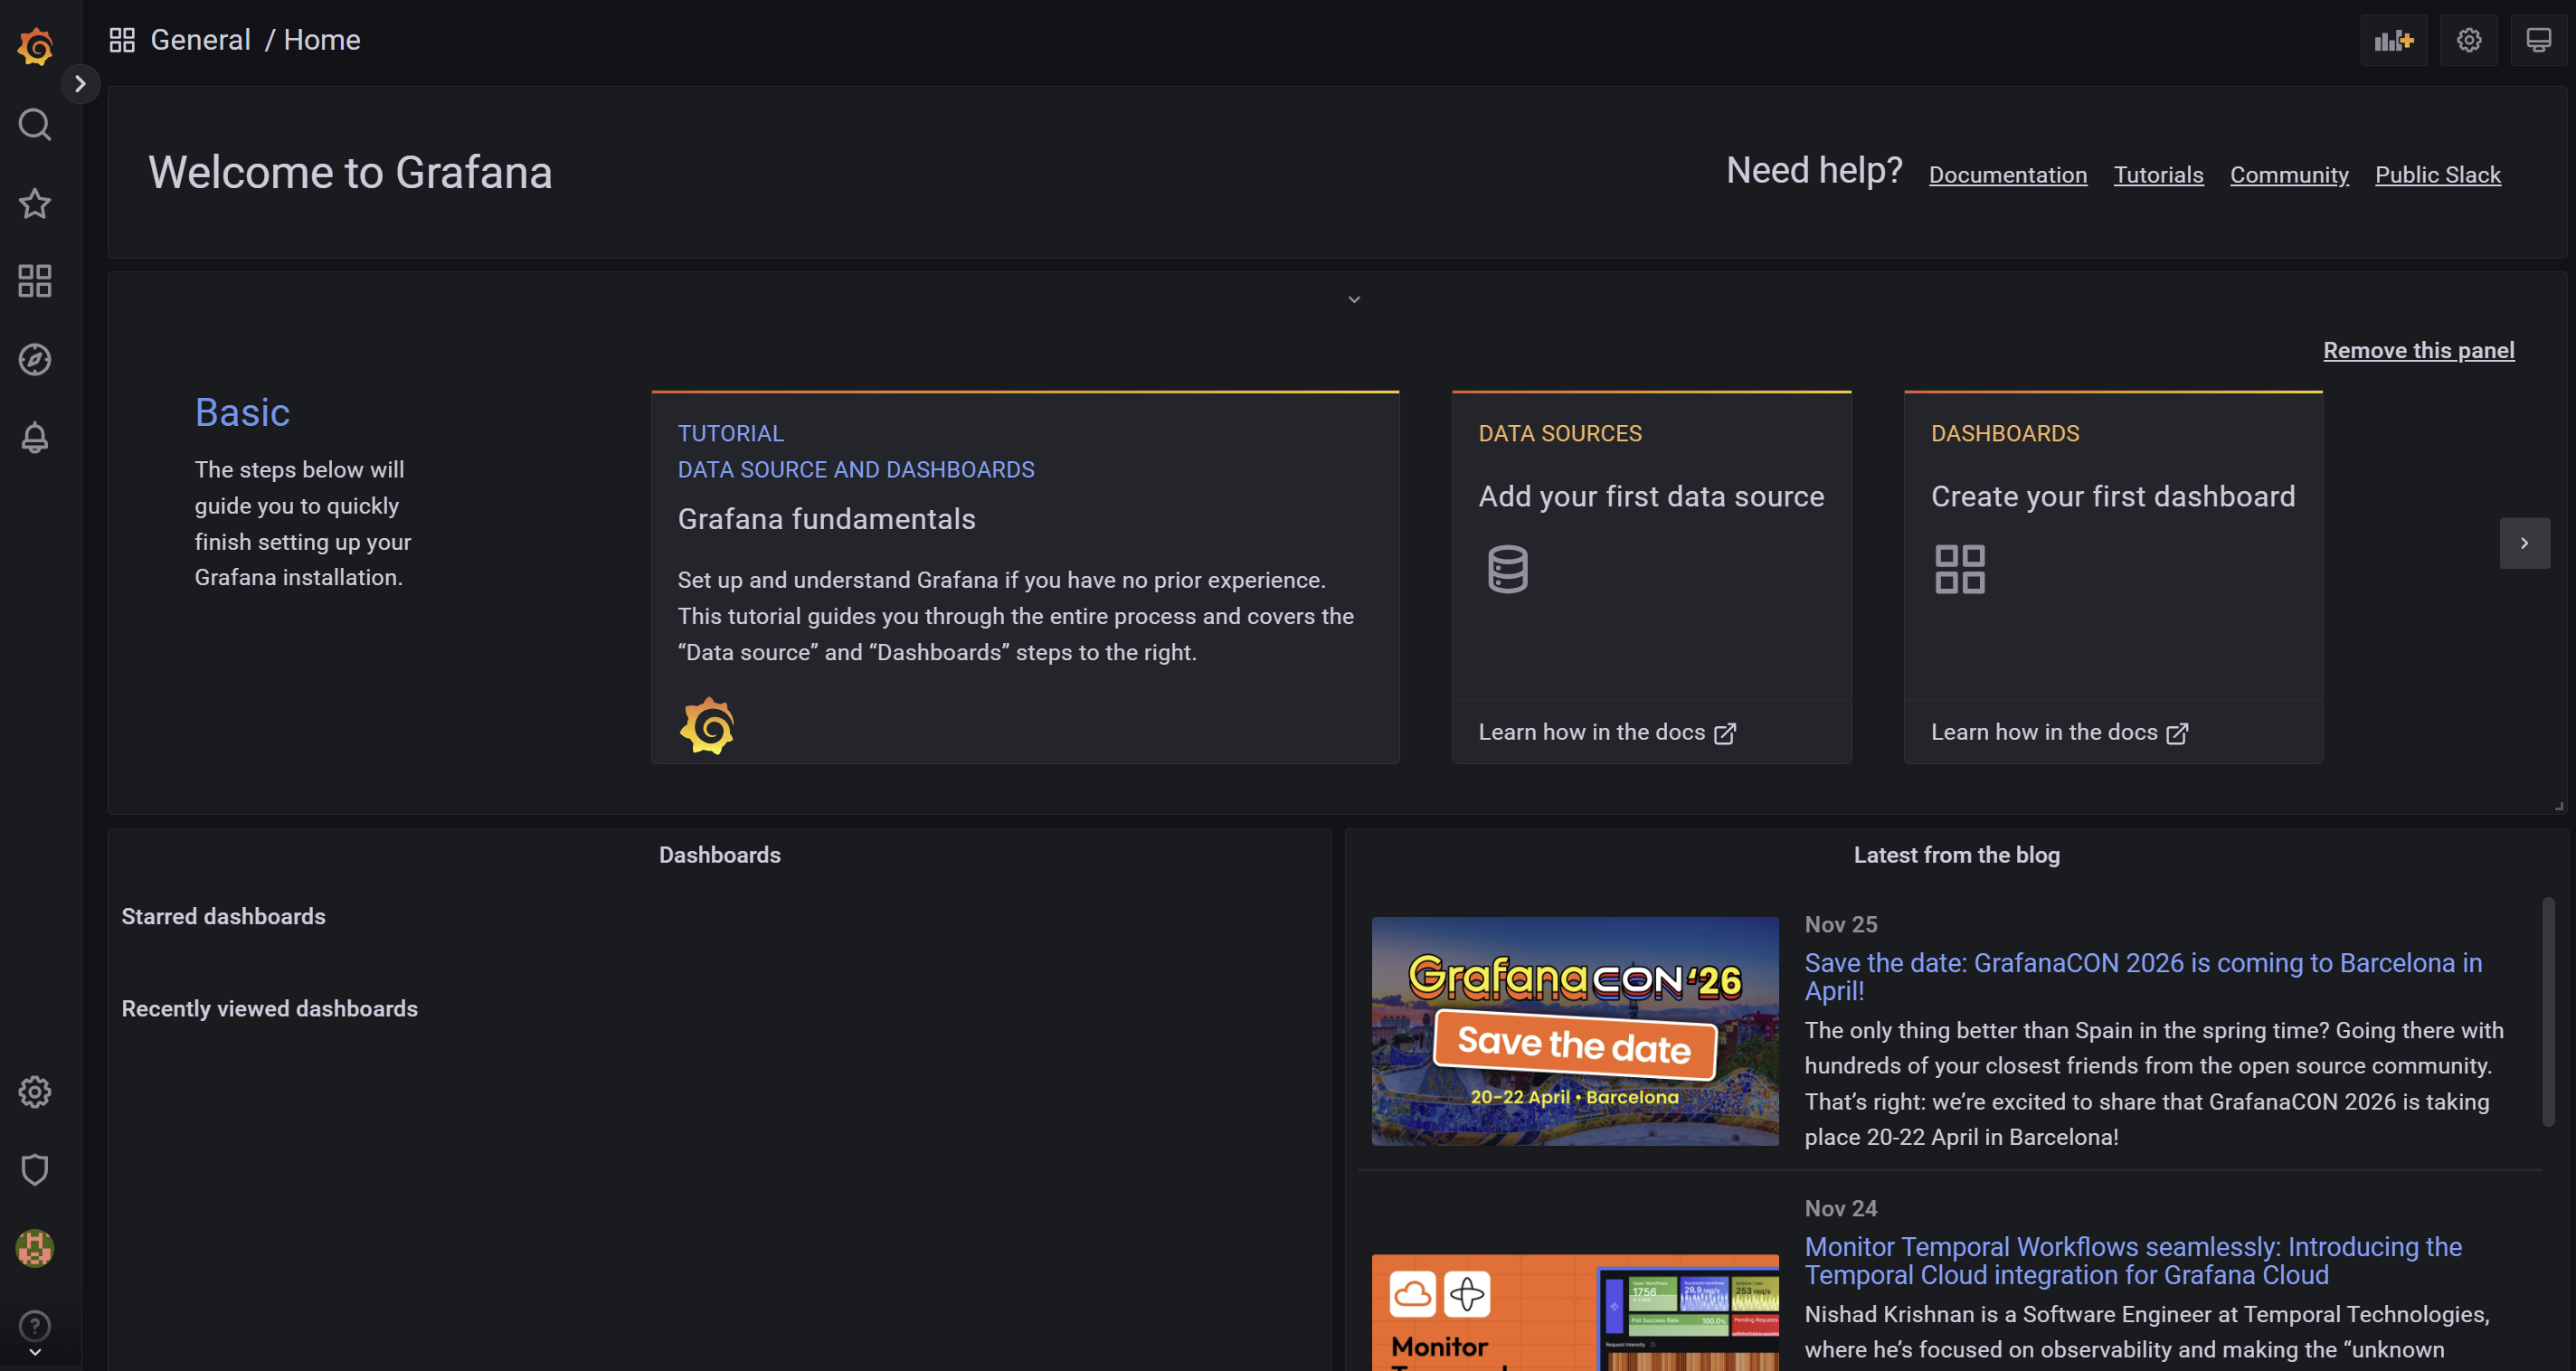Click the General breadcrumb
The width and height of the screenshot is (2576, 1371).
200,40
